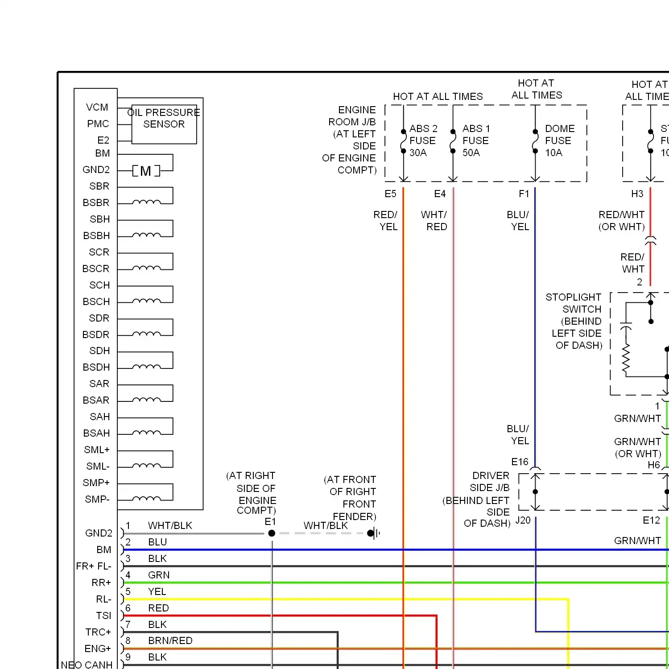Click the ENG+ pin label

pos(98,649)
